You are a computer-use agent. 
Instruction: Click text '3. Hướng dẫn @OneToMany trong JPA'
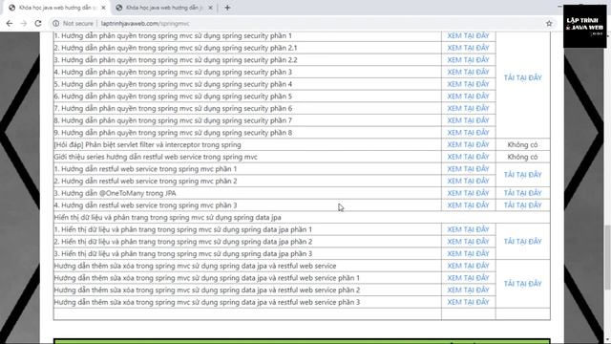click(x=115, y=193)
